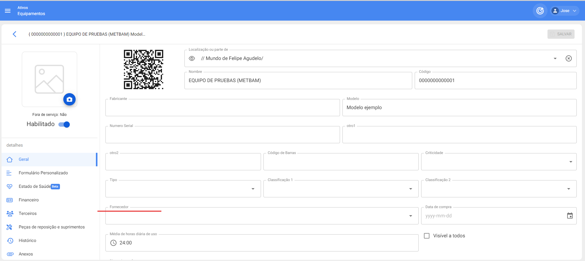Expand the Criticidade dropdown

coord(570,162)
